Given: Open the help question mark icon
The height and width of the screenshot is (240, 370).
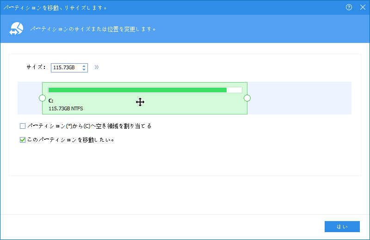Looking at the screenshot, I should (349, 7).
